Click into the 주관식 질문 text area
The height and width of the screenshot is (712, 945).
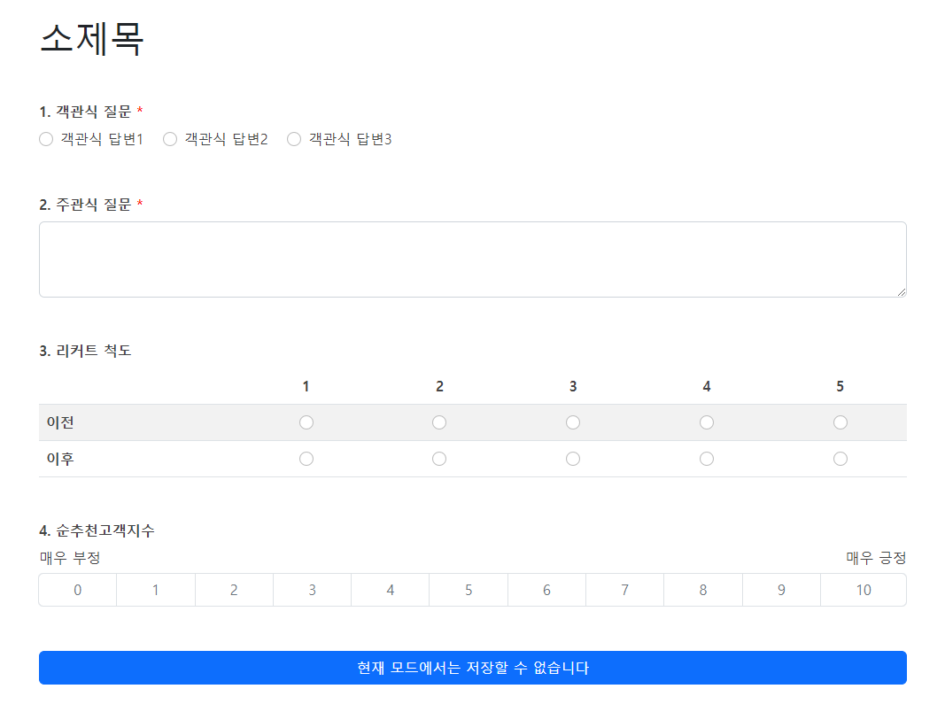[x=473, y=259]
